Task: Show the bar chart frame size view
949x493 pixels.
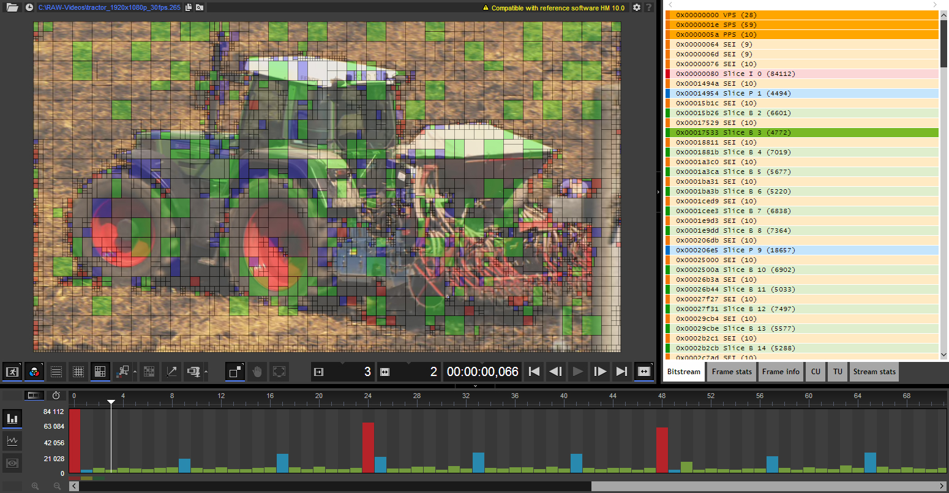Action: pos(12,419)
